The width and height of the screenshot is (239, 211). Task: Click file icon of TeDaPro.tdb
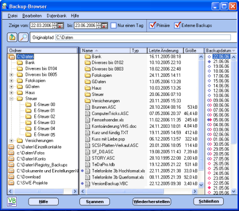(88, 164)
